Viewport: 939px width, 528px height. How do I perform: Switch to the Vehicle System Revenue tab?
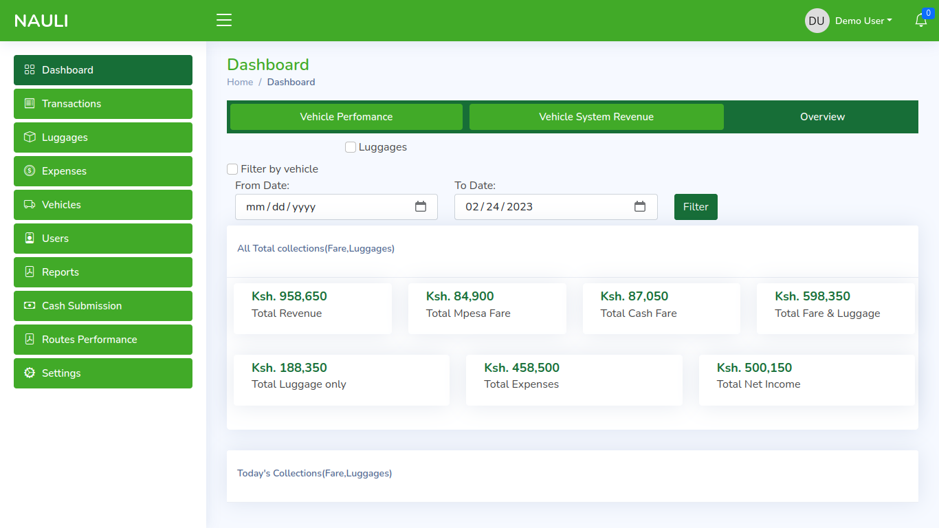pyautogui.click(x=596, y=117)
